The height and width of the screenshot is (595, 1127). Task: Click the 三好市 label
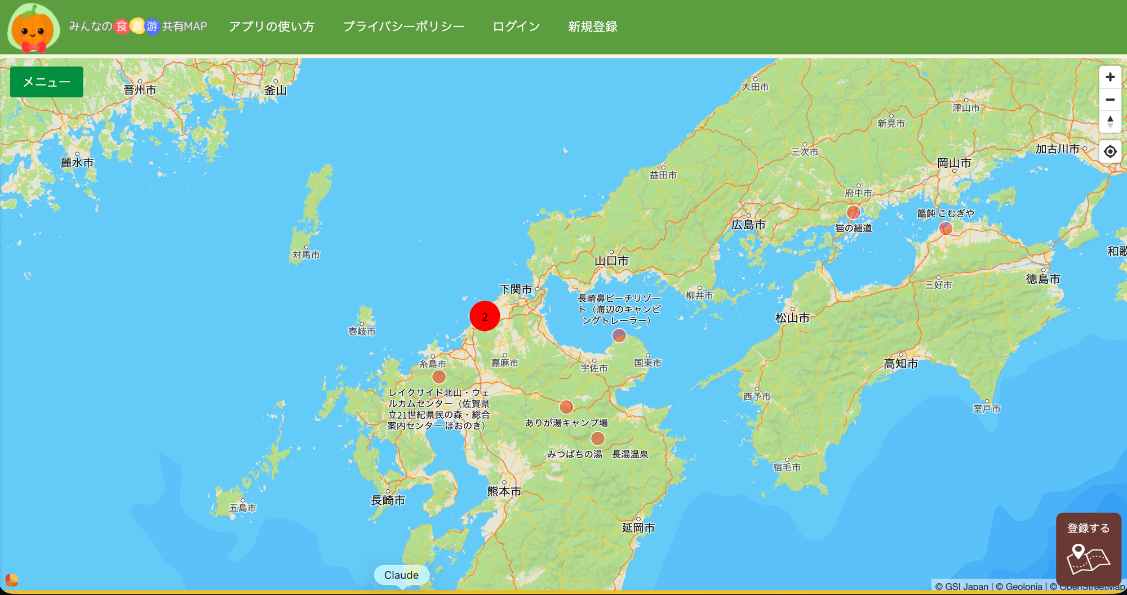coord(938,285)
